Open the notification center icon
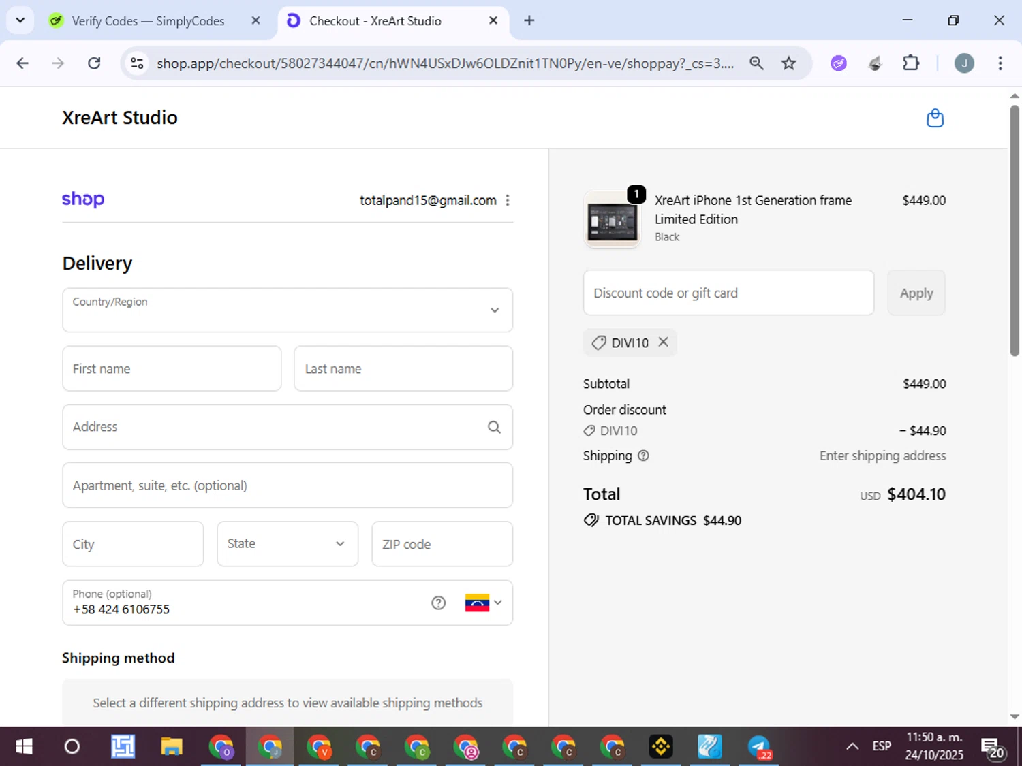Screen dimensions: 1022x766 coord(993,747)
